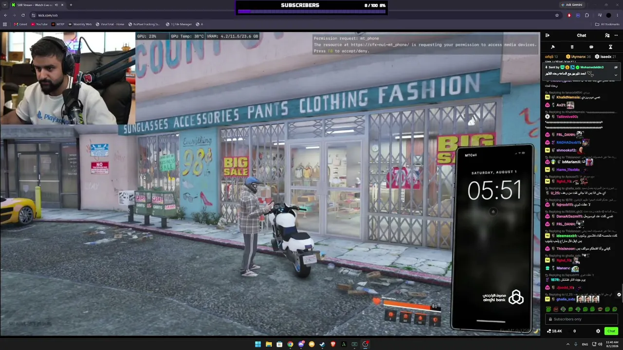The image size is (623, 350).
Task: Click the webcam overlay of the streamer
Action: 68,78
